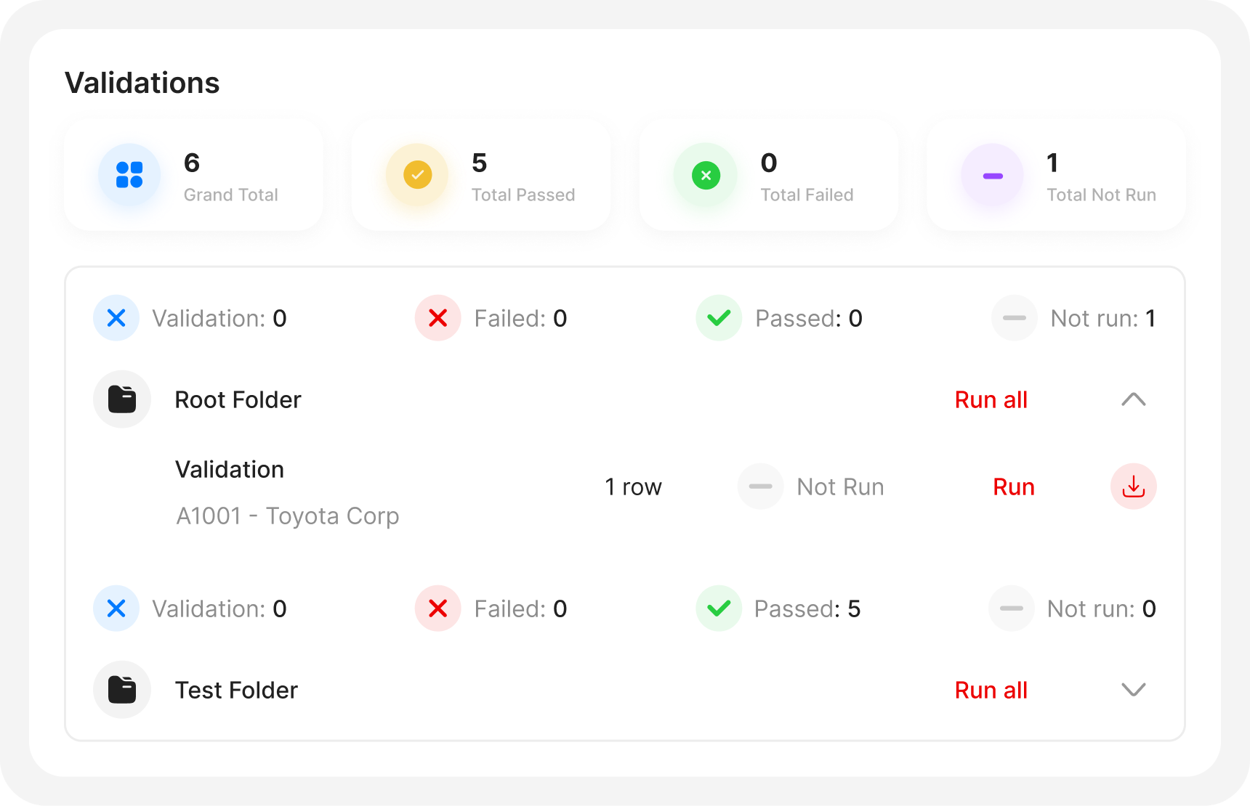Click the yellow Total Passed checkmark icon
The height and width of the screenshot is (806, 1250).
(416, 174)
